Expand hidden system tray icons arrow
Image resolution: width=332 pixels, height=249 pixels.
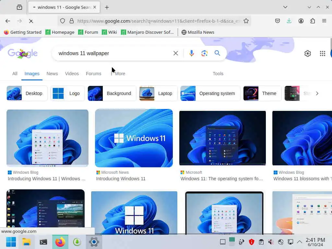[x=299, y=242]
